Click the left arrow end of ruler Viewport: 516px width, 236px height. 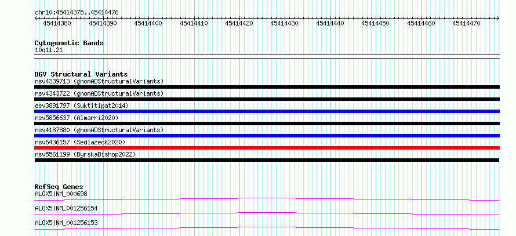[36, 19]
